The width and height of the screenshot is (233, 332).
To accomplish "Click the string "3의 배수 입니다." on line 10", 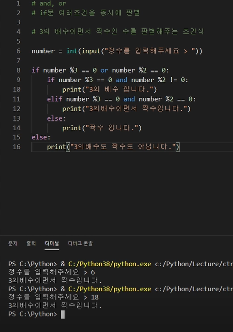I will point(119,89).
